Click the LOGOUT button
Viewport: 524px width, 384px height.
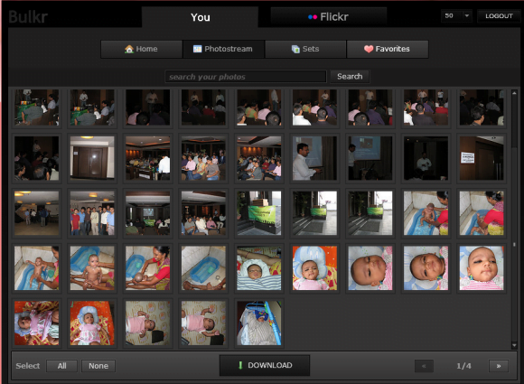(499, 15)
